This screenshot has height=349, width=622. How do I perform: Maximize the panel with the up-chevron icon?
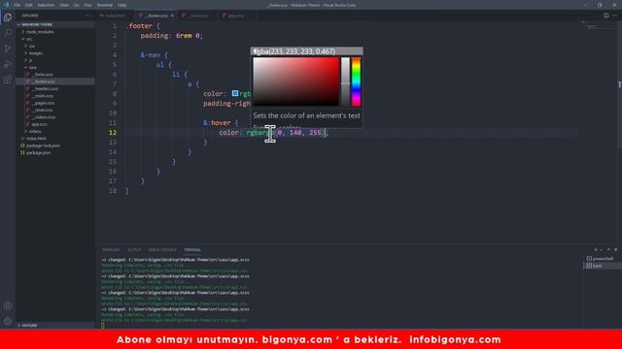[608, 250]
